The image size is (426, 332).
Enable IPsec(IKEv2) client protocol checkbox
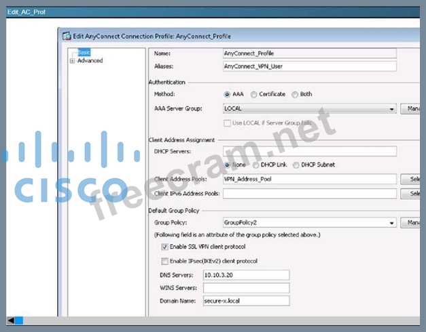tap(164, 261)
